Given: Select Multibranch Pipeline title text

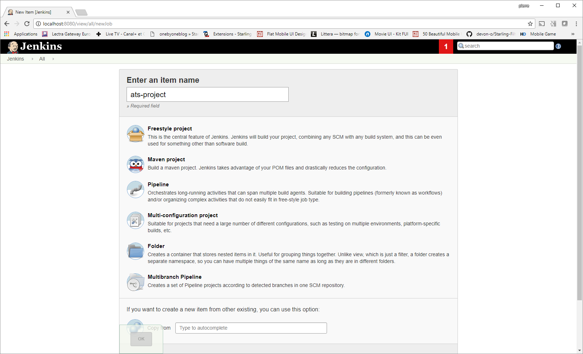Looking at the screenshot, I should (175, 277).
